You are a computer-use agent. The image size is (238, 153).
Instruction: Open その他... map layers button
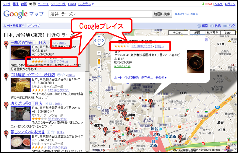click(178, 32)
